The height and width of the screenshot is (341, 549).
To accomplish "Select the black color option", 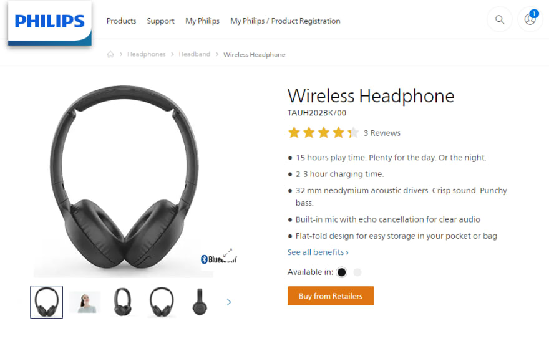I will point(341,272).
